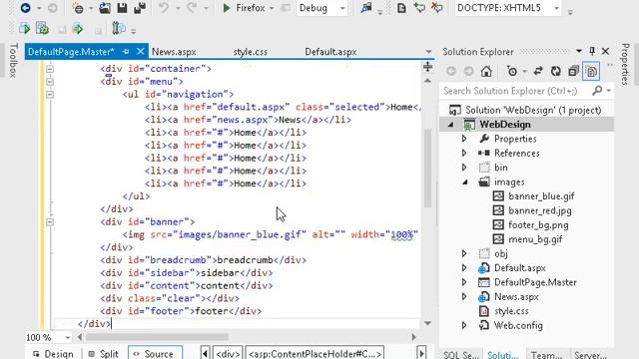Screen dimensions: 639x359
Task: Switch to Split view
Action: pyautogui.click(x=104, y=353)
